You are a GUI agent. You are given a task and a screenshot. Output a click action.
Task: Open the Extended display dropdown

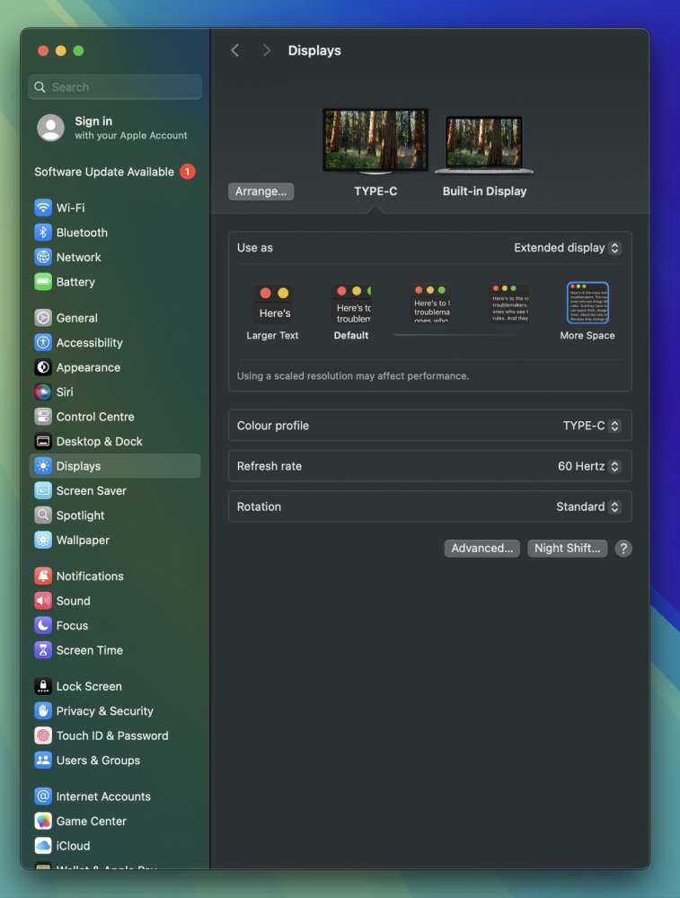[567, 248]
